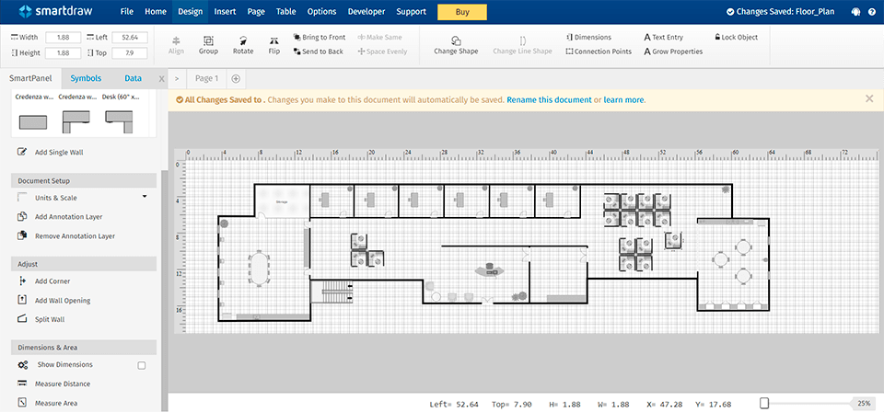The width and height of the screenshot is (884, 412).
Task: Click the Top position field
Action: pyautogui.click(x=130, y=53)
